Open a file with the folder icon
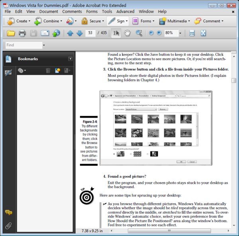Screen dimensions: 239x236 (11, 33)
